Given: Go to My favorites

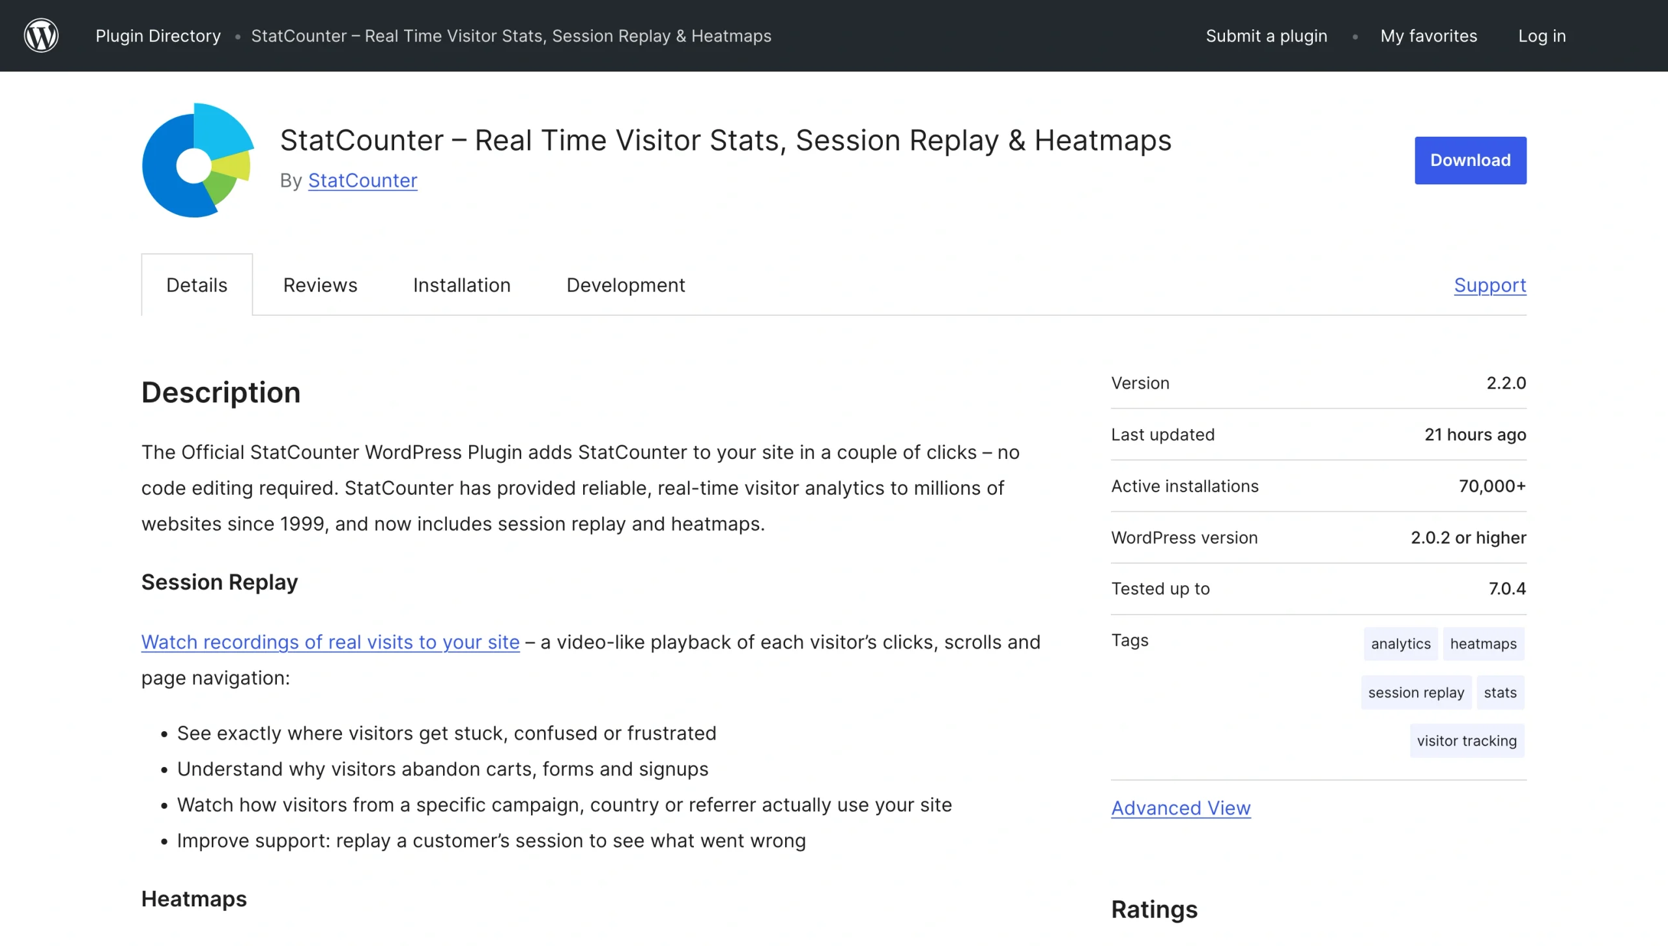Looking at the screenshot, I should 1428,36.
